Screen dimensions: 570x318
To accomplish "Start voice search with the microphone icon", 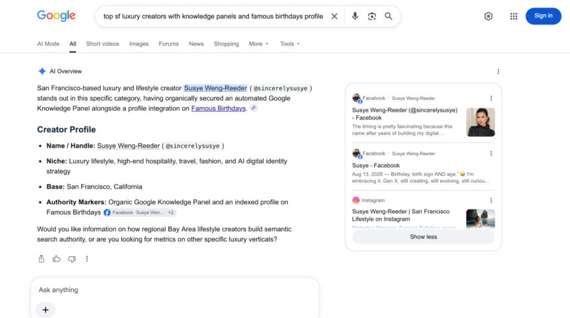I will (x=355, y=16).
